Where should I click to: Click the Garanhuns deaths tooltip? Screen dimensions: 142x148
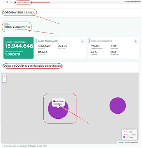[x=58, y=102]
